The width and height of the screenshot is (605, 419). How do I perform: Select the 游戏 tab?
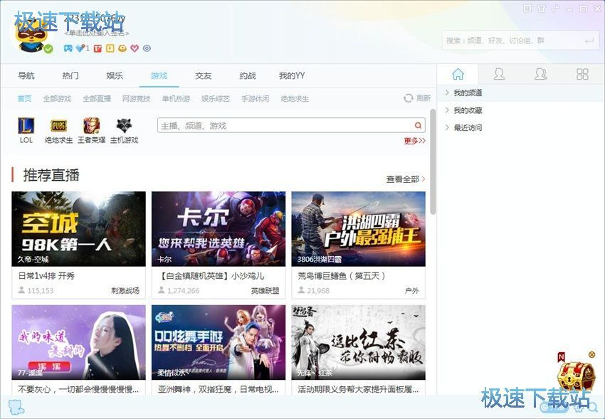(x=159, y=75)
